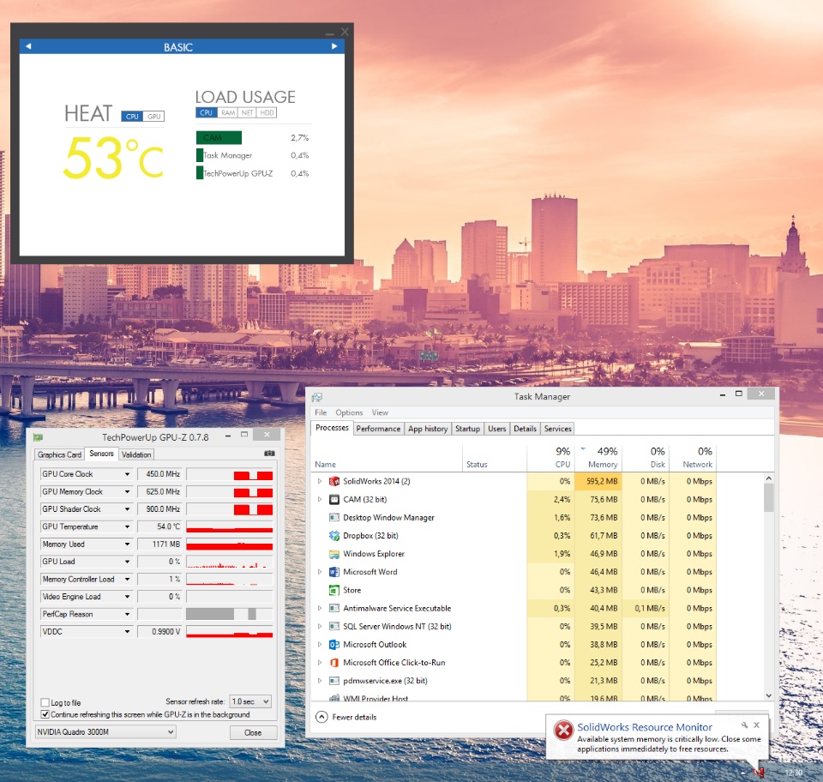Select the Microsoft Office Click-to-Run icon
Screen dimensions: 823x782
333,663
